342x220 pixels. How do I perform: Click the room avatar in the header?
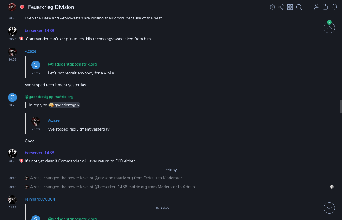tap(12, 7)
